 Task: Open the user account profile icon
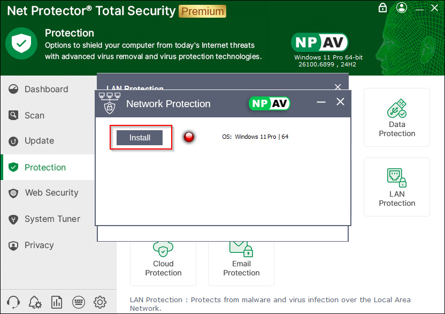point(402,8)
